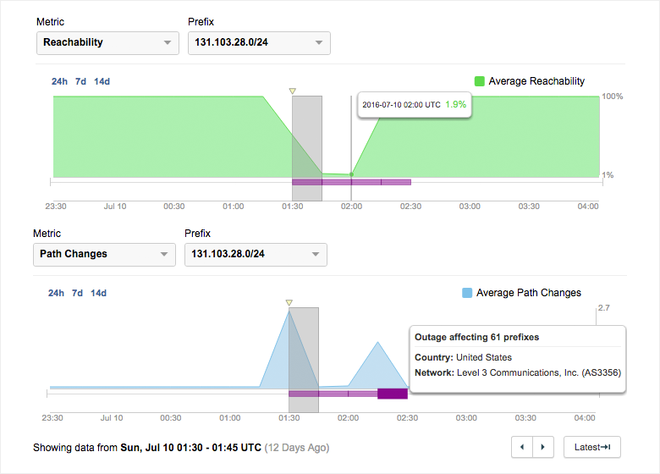Click the green Average Reachability legend swatch

click(480, 81)
